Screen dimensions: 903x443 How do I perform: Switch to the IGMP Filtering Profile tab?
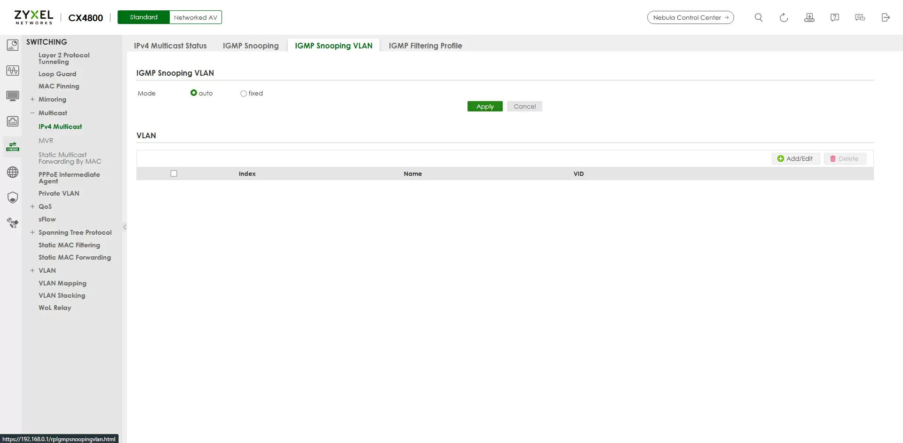coord(425,46)
